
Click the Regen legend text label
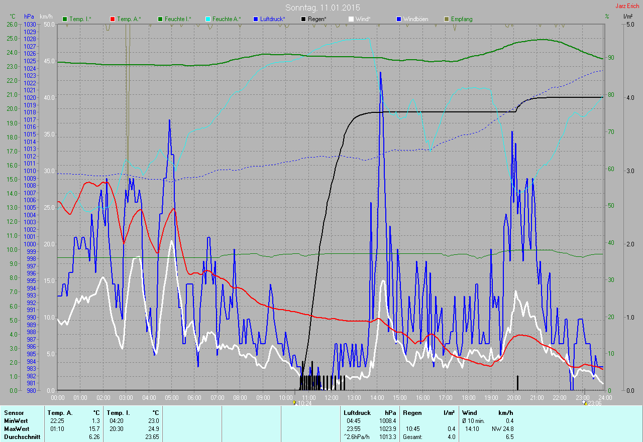[317, 19]
